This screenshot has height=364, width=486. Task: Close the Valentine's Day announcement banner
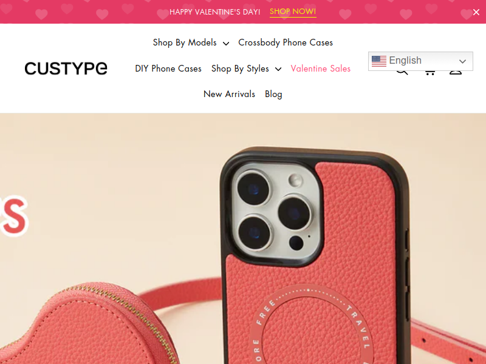[x=476, y=12]
